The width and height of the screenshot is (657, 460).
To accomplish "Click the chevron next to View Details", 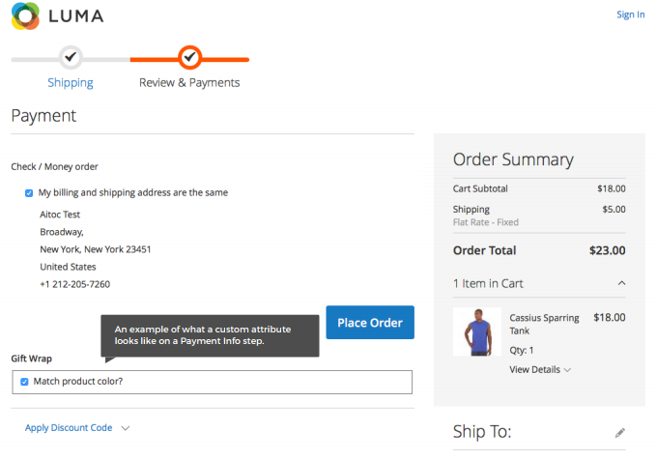I will click(x=567, y=370).
